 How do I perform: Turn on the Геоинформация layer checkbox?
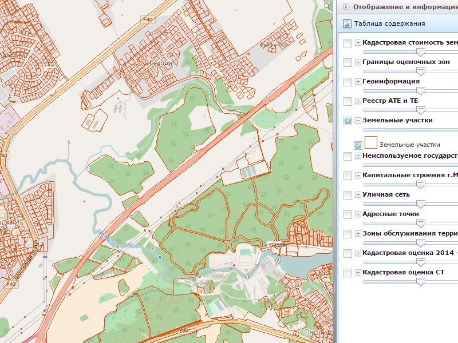click(348, 82)
